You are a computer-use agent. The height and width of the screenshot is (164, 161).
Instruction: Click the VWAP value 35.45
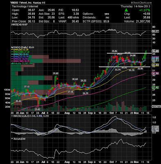(x=75, y=21)
